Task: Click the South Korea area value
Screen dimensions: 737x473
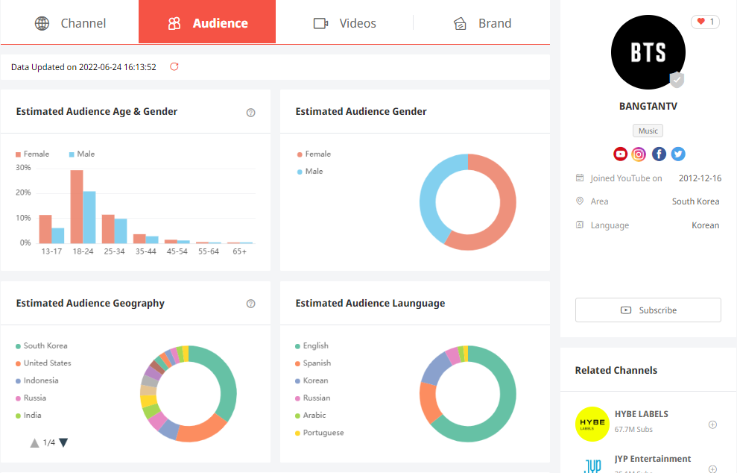Action: tap(695, 201)
